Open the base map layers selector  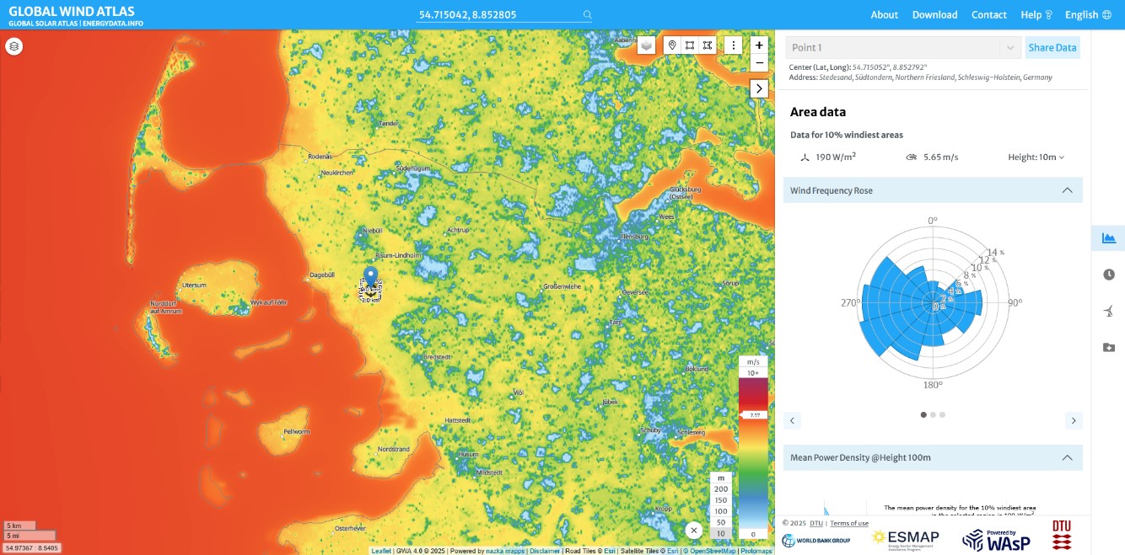646,45
